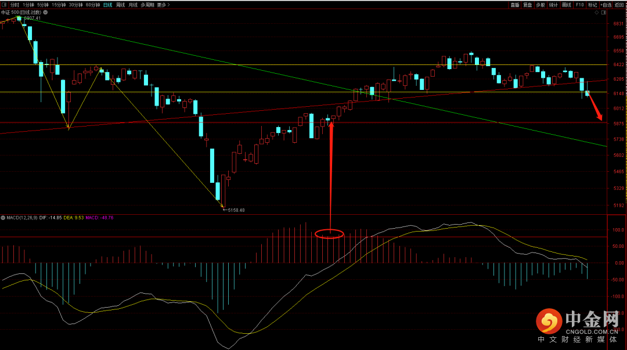
Task: Click the 返回 back button
Action: pos(619,5)
